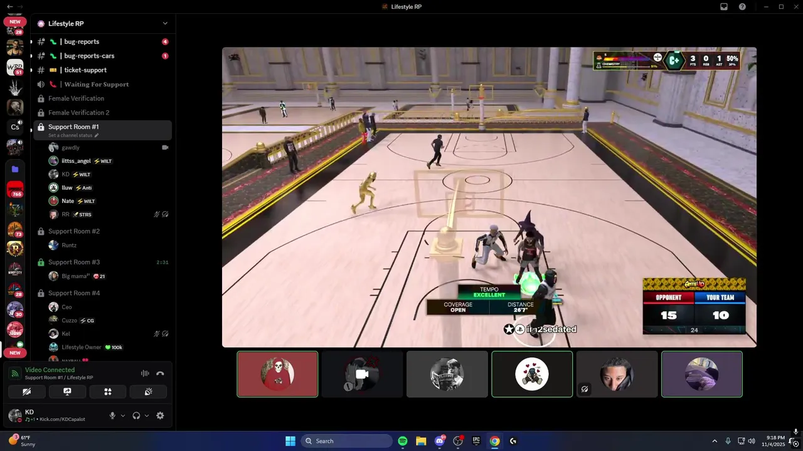Jump to NEW unread servers at bottom

tap(15, 353)
